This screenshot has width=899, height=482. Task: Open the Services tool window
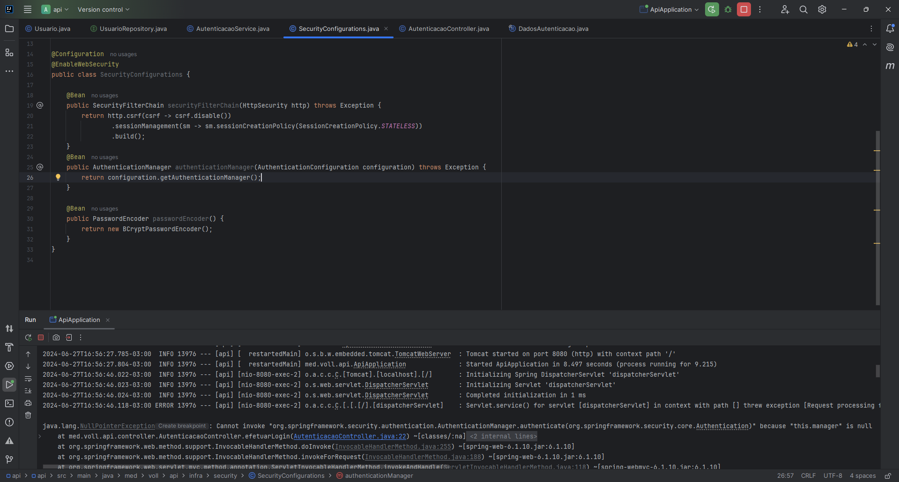pyautogui.click(x=9, y=366)
